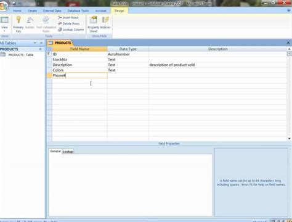Select PRODUCTS : Table in navigation pane
The width and height of the screenshot is (292, 222).
pos(21,55)
